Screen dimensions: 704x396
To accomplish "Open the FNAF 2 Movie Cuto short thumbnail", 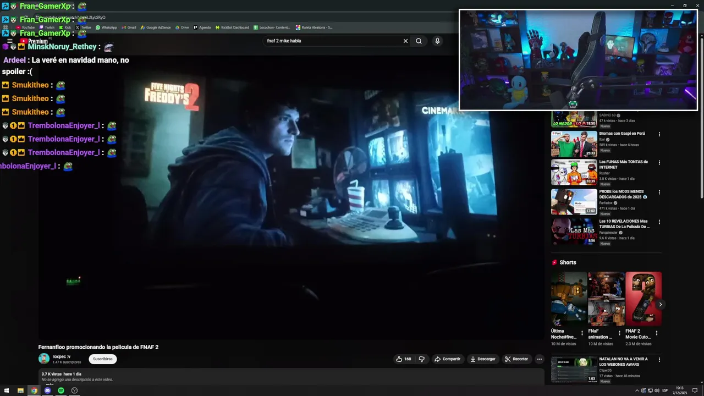I will (643, 299).
